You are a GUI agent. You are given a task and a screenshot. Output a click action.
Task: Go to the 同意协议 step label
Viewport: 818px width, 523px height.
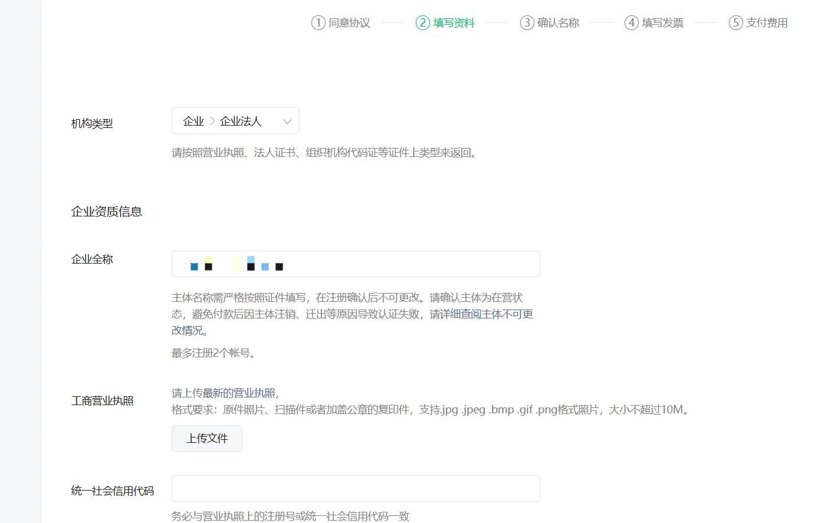[x=349, y=23]
